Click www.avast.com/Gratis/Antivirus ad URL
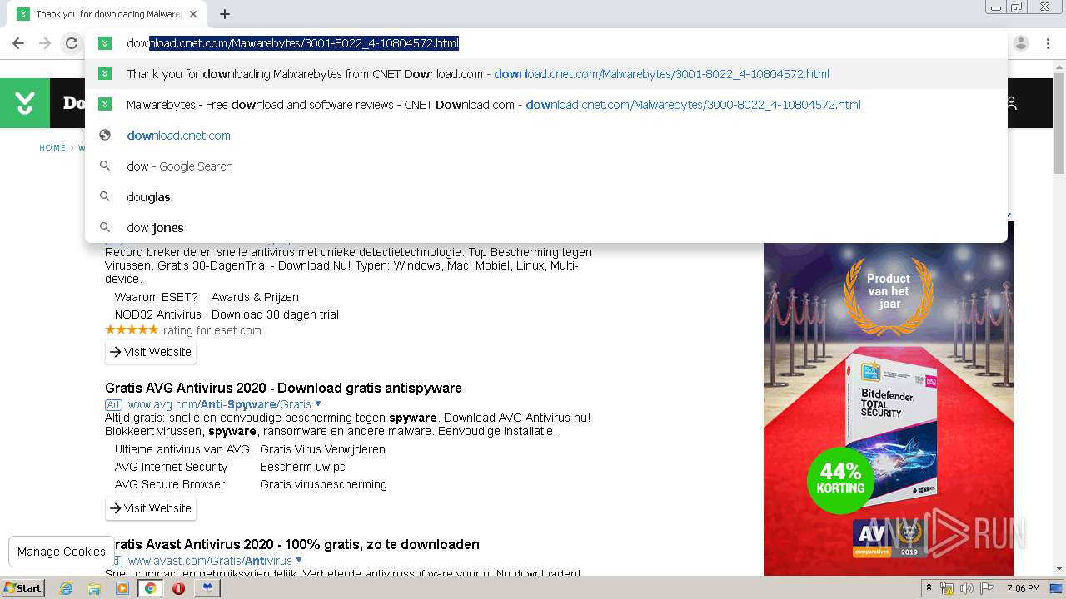 [x=210, y=561]
